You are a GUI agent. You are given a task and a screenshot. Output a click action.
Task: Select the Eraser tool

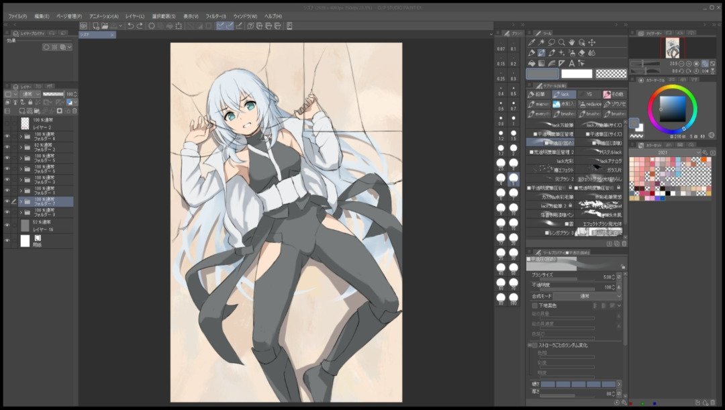coord(582,52)
